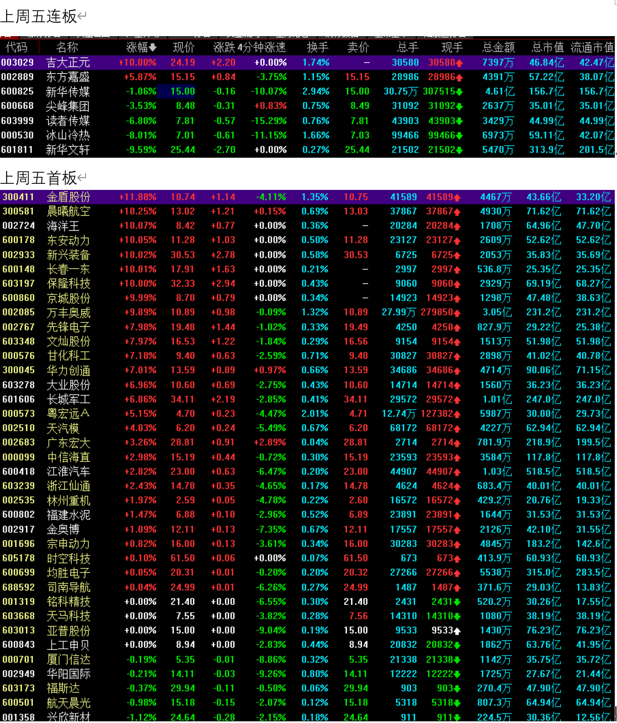Select the 保隆科技 stock name
The height and width of the screenshot is (723, 617).
click(x=68, y=283)
